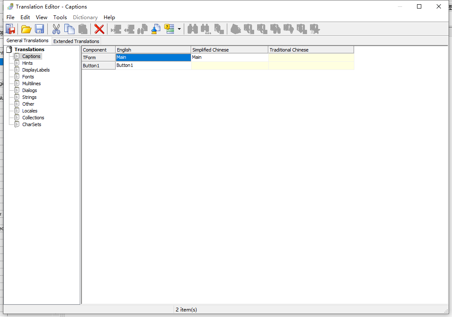452x317 pixels.
Task: Click empty Simplified Chinese cell for Button1
Action: point(230,66)
